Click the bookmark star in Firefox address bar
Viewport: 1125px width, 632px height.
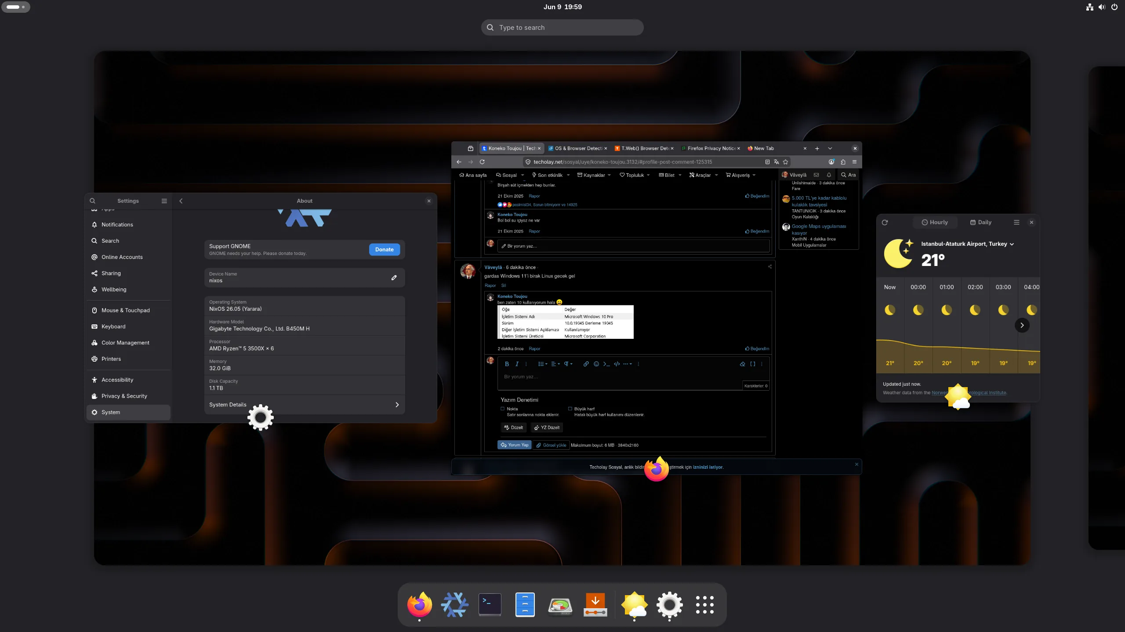786,162
